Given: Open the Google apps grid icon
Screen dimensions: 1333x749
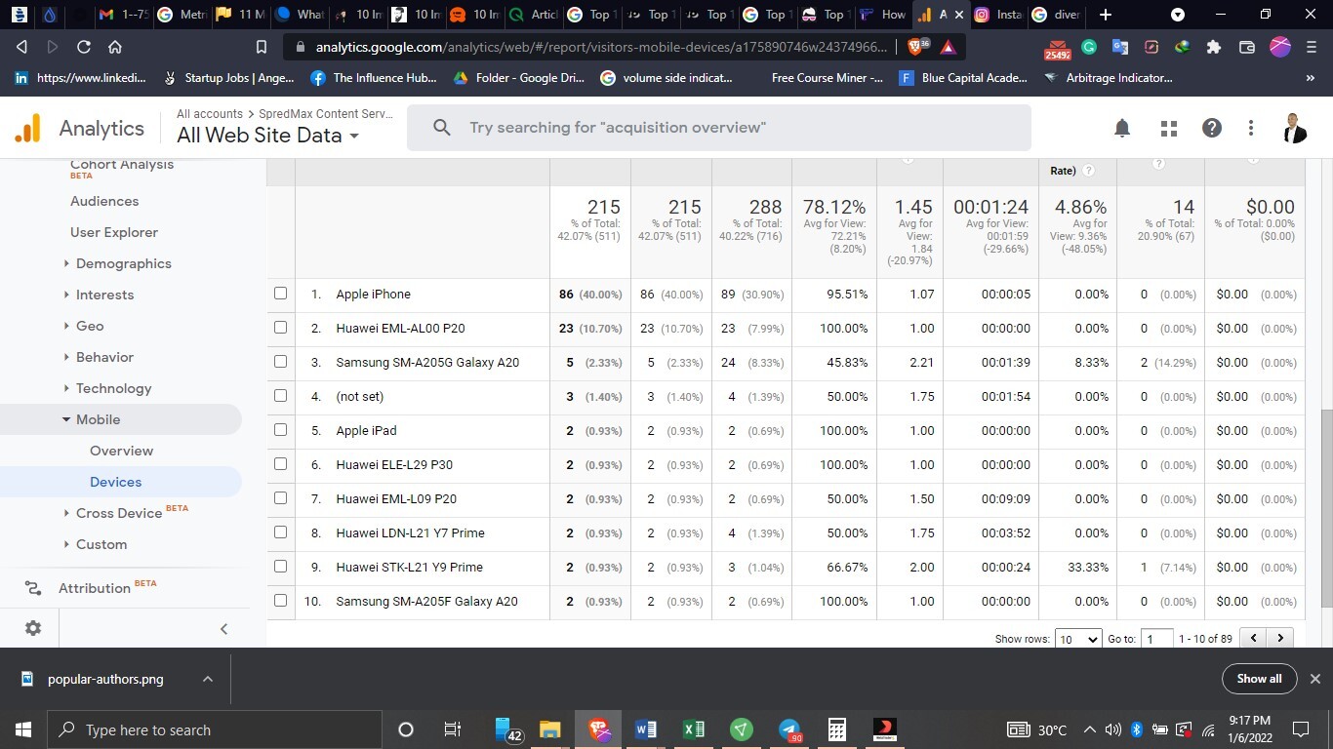Looking at the screenshot, I should click(x=1168, y=128).
